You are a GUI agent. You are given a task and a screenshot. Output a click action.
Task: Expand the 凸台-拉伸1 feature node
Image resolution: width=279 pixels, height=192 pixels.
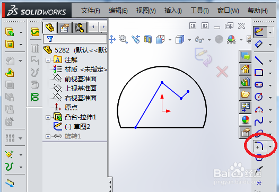[48, 117]
